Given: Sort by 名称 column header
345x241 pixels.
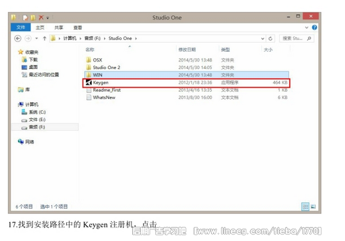Looking at the screenshot, I should coord(90,50).
